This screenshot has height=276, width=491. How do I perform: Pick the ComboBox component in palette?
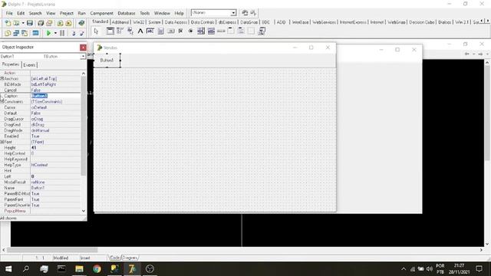[211, 31]
